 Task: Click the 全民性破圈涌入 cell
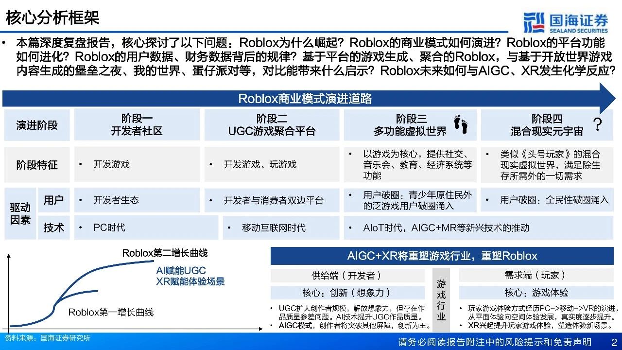pos(547,200)
